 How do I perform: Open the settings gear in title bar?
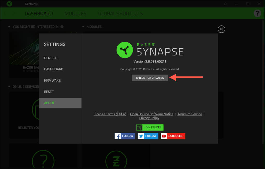click(225, 4)
